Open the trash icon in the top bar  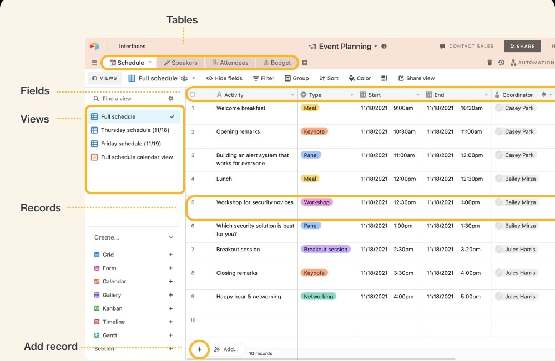(490, 63)
